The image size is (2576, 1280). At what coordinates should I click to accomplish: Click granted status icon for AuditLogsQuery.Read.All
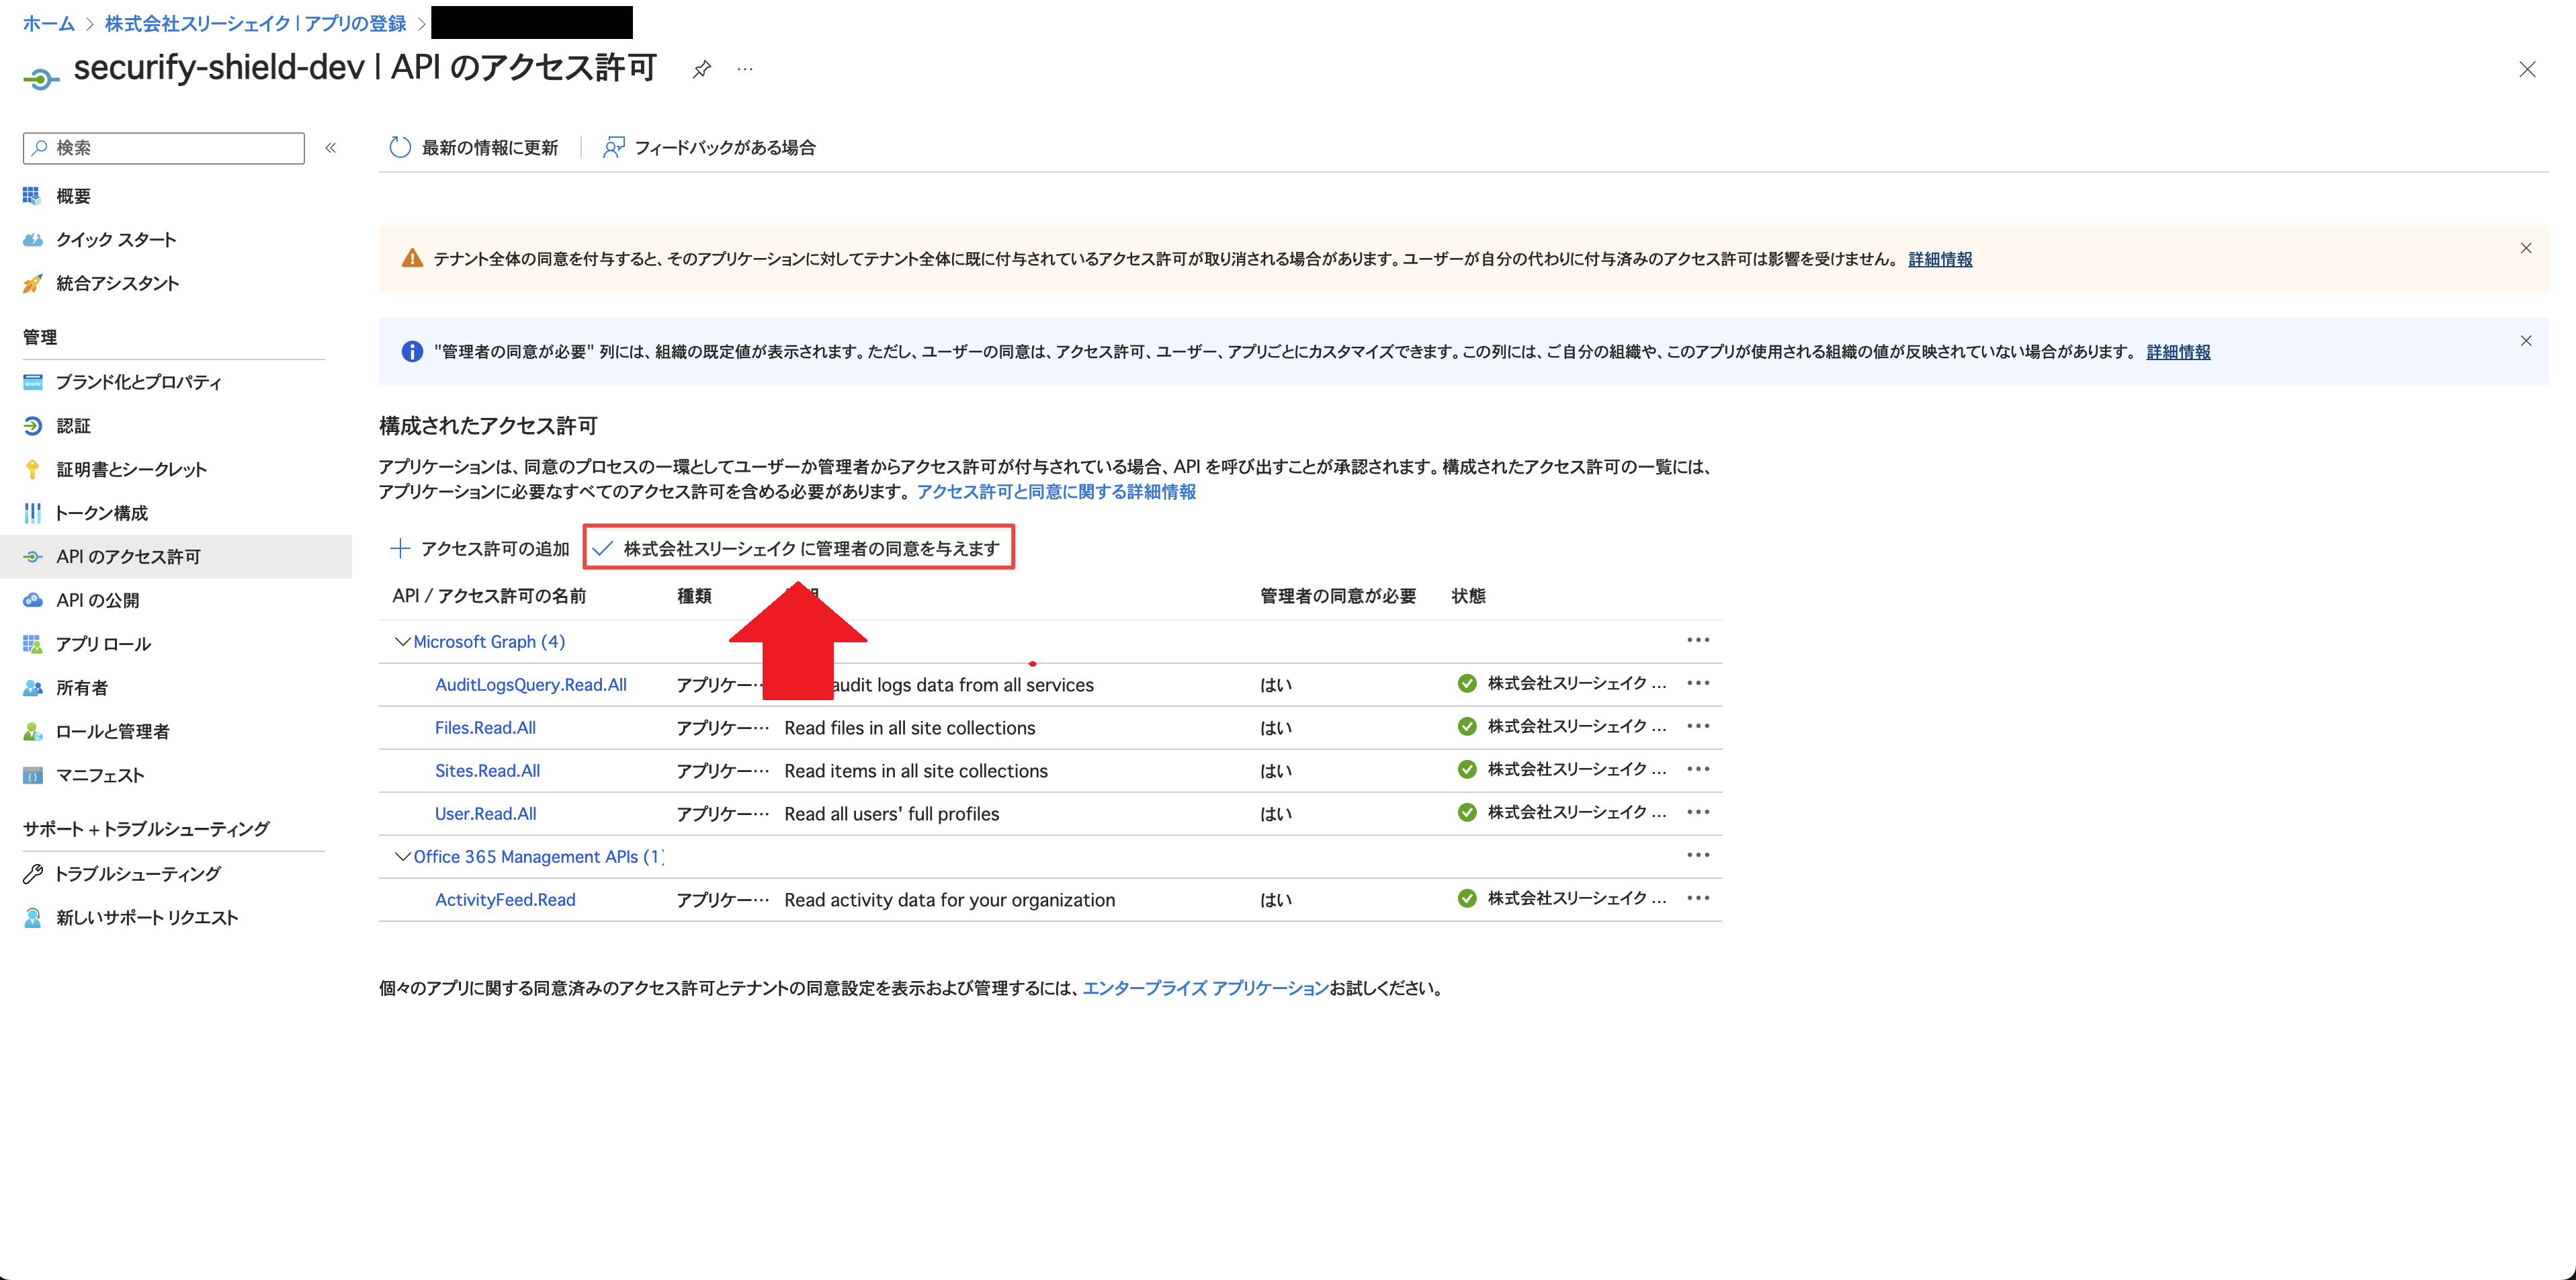[1467, 684]
